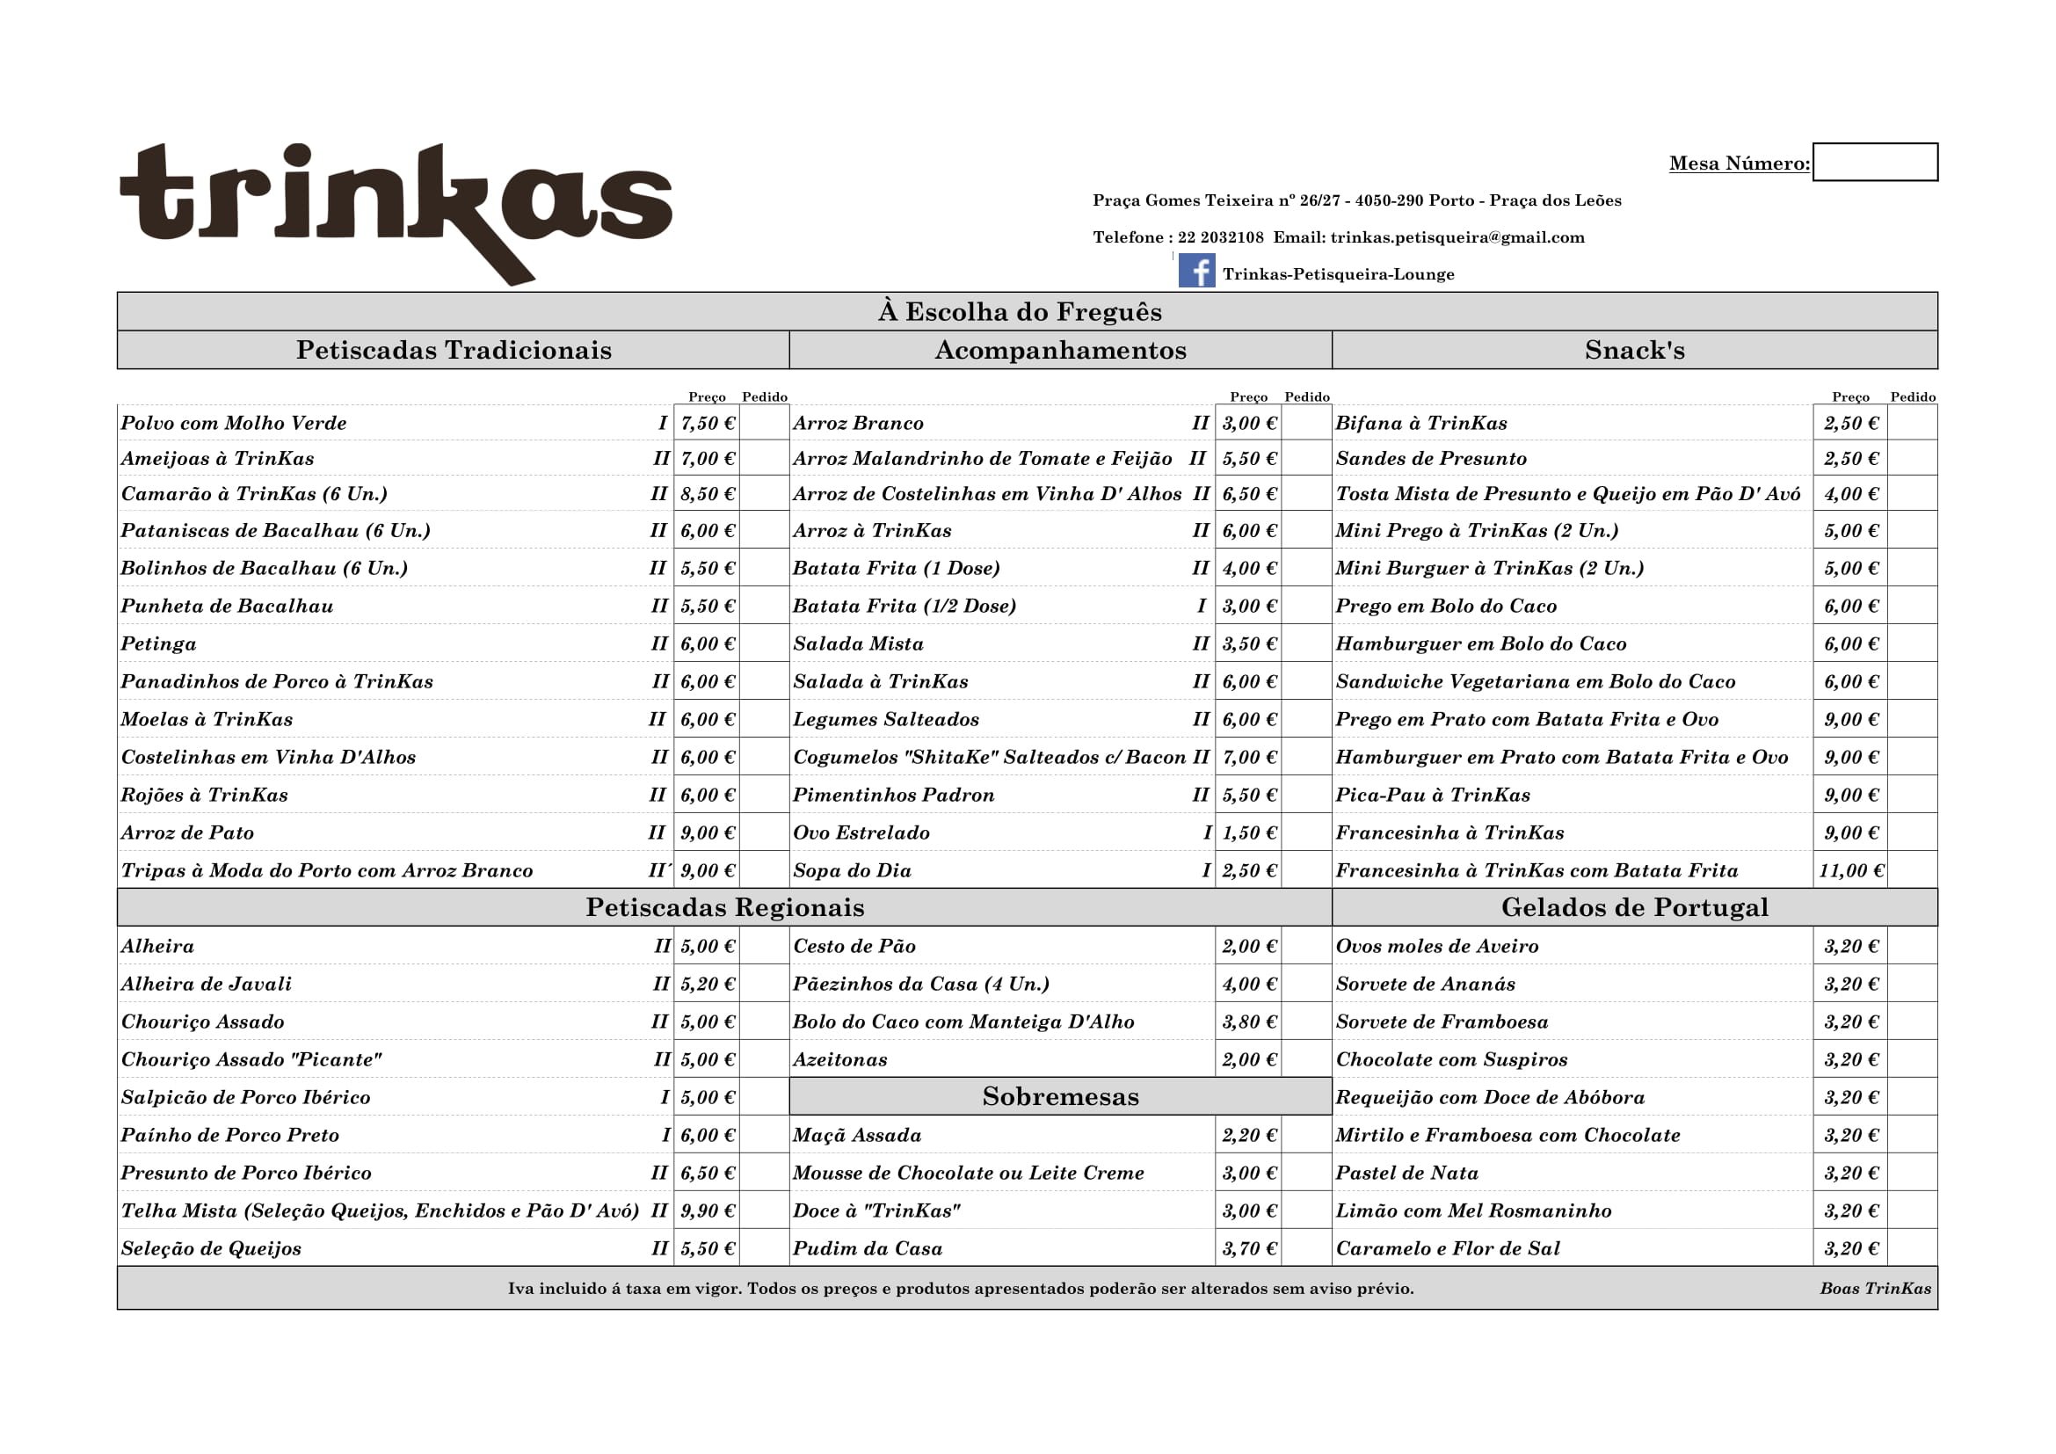
Task: Select the Praça Gomes Teixeira address line
Action: pyautogui.click(x=1356, y=200)
